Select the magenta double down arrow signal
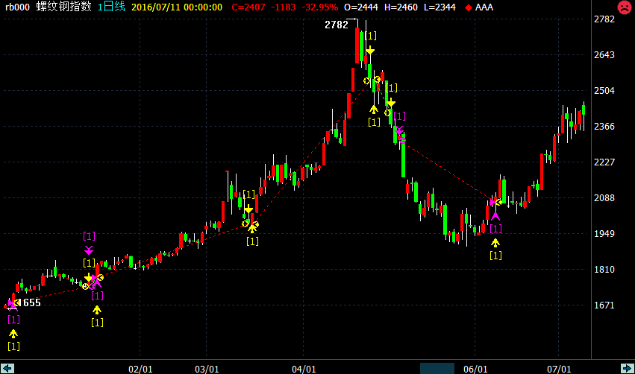Screen dimensions: 635x374 [89, 250]
